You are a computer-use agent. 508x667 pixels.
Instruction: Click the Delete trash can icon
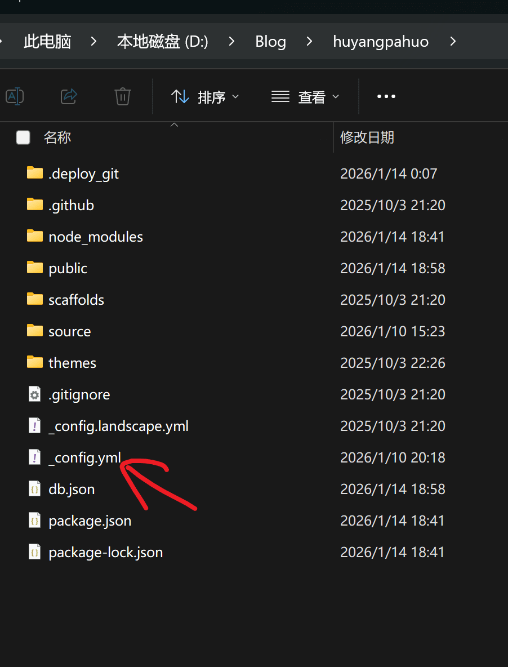tap(122, 96)
